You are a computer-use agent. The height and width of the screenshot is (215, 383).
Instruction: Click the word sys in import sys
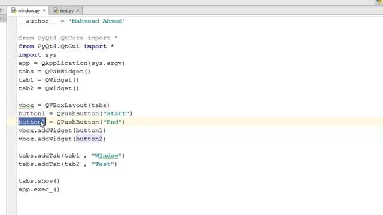coord(51,55)
